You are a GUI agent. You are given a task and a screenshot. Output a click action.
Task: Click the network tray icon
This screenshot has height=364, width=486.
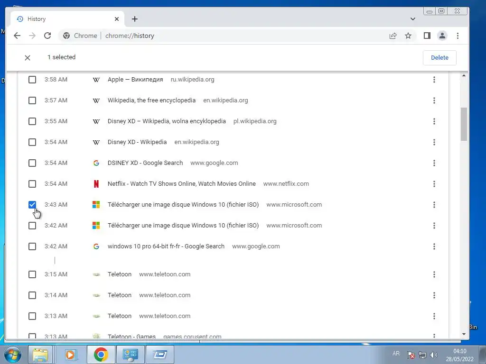[x=422, y=355]
